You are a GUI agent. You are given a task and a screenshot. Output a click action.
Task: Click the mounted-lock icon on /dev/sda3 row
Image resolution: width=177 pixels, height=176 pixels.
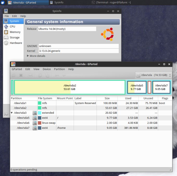[x=35, y=113]
